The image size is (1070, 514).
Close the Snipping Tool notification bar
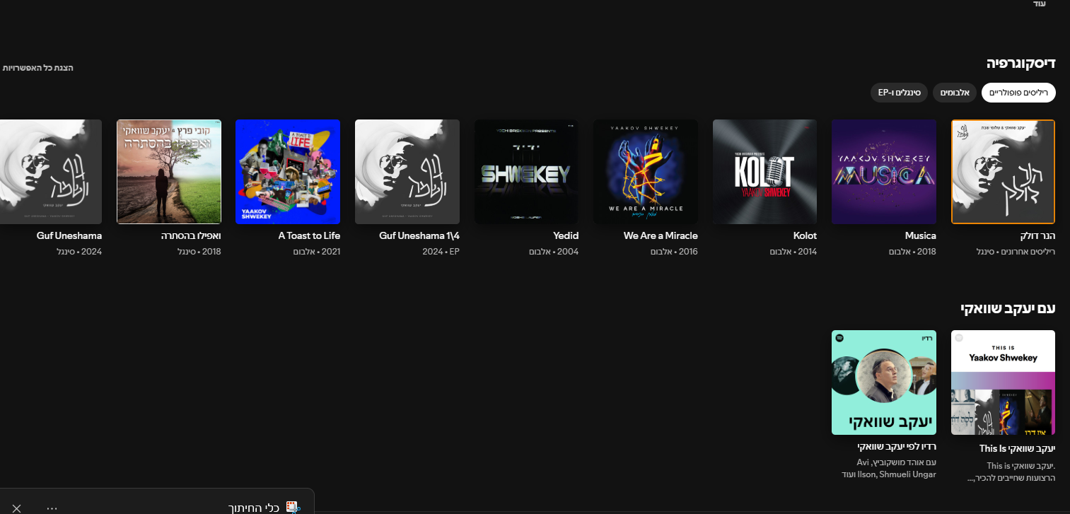[17, 508]
